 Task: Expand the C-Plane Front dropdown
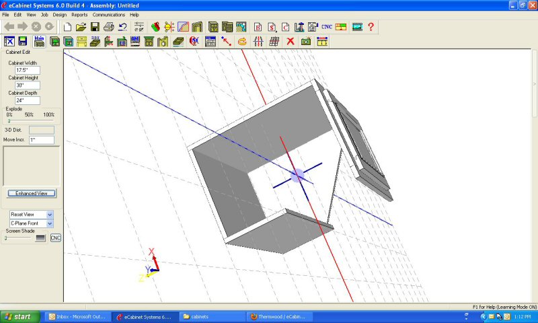(49, 223)
